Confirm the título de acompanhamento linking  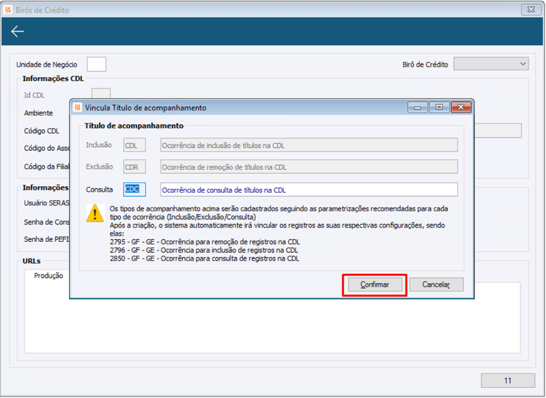pyautogui.click(x=375, y=285)
